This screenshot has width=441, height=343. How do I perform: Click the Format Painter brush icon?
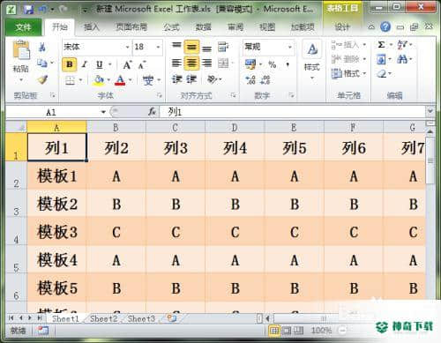click(42, 79)
